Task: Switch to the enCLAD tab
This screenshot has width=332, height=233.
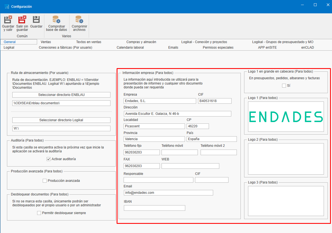Action: point(307,48)
